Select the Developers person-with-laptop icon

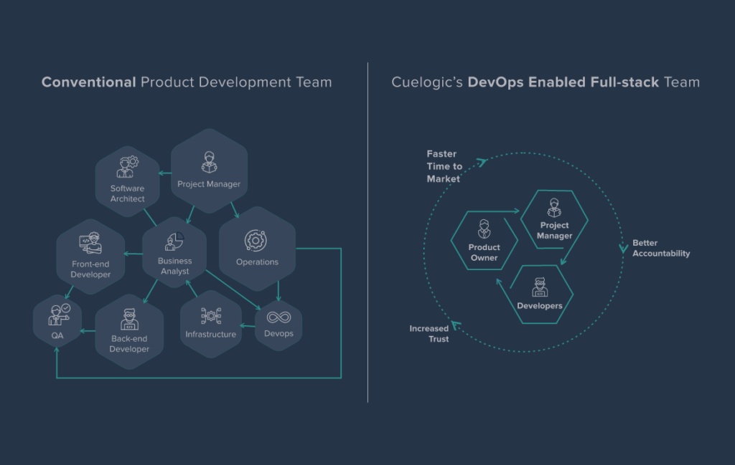(540, 287)
